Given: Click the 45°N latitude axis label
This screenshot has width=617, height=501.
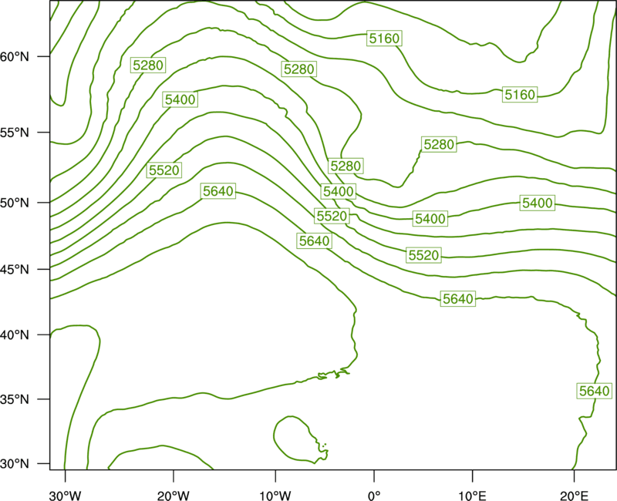Looking at the screenshot, I should coord(15,269).
